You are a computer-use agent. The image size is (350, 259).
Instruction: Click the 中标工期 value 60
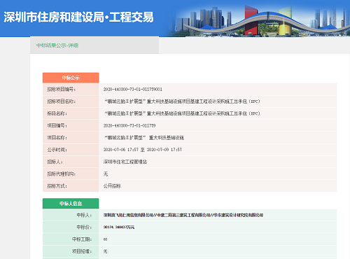click(105, 239)
